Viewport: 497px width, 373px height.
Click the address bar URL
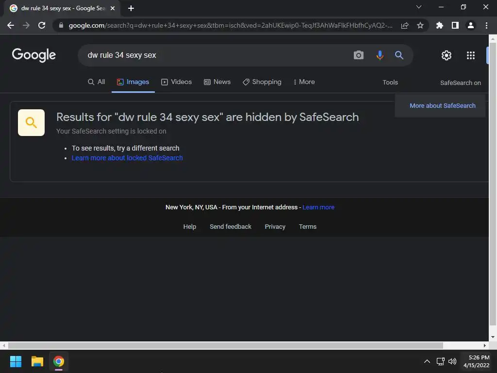click(231, 25)
